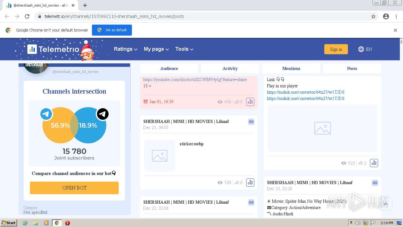Viewport: 403px width, 227px height.
Task: Open the Opera taskbar icon
Action: (x=67, y=223)
